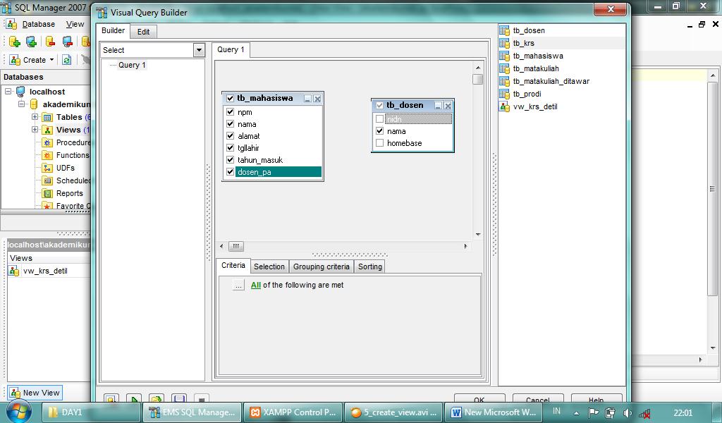The width and height of the screenshot is (722, 423).
Task: Expand the Tables tree node
Action: pos(35,117)
